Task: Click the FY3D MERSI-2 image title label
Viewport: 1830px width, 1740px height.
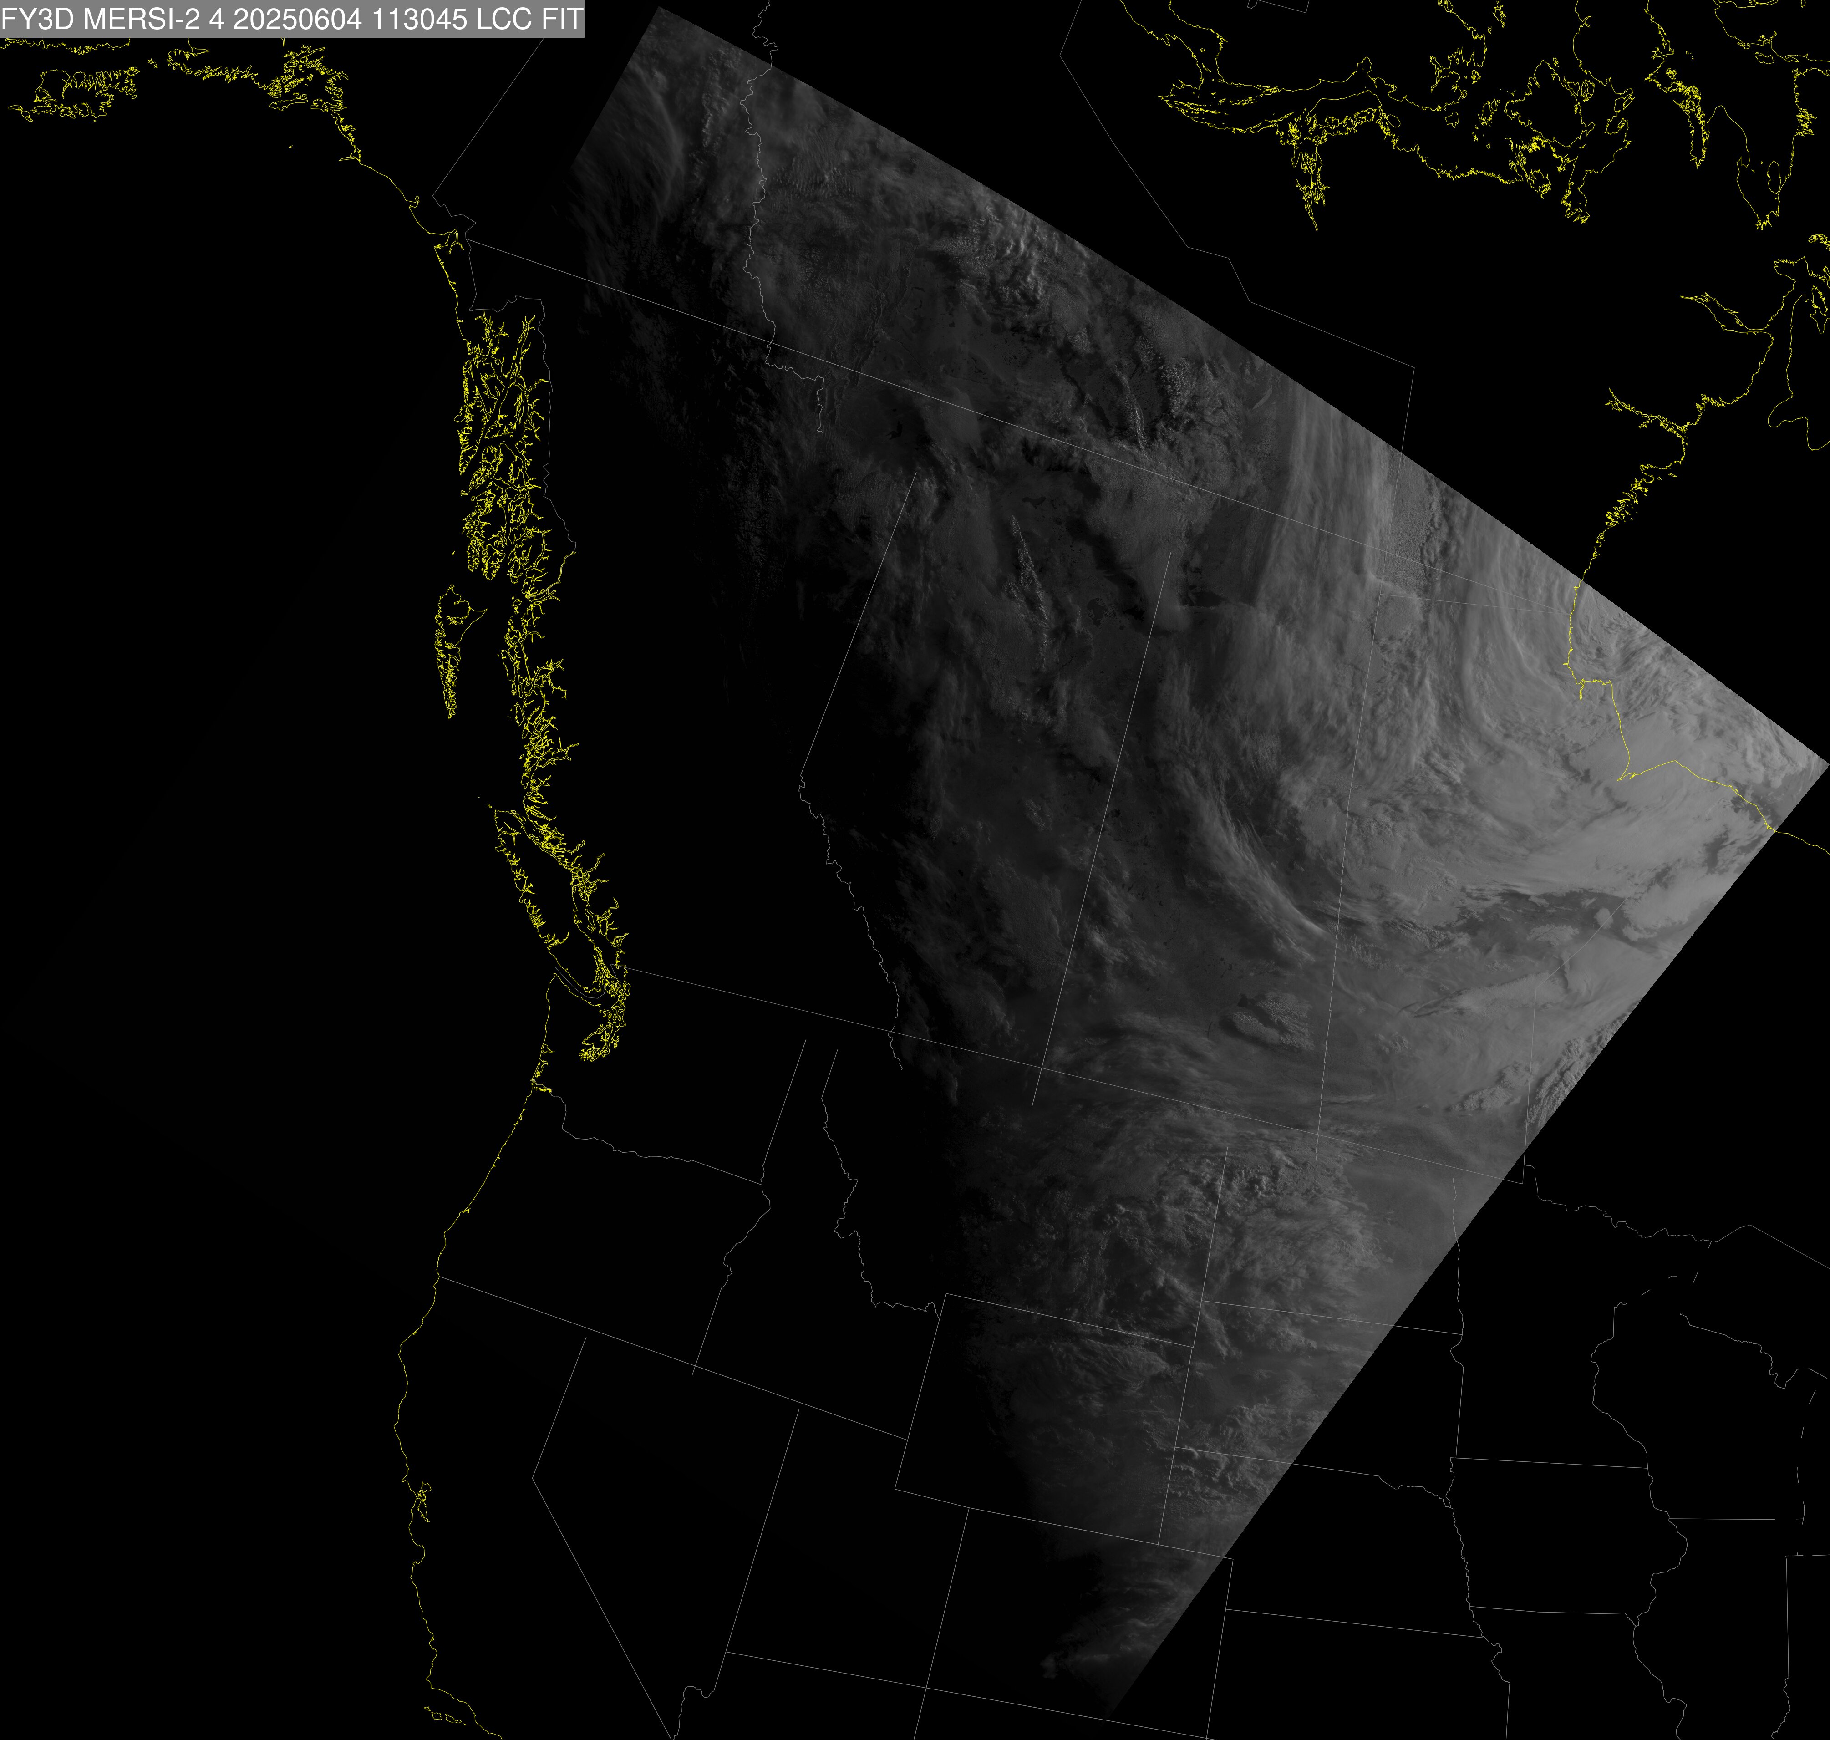Action: click(x=292, y=19)
